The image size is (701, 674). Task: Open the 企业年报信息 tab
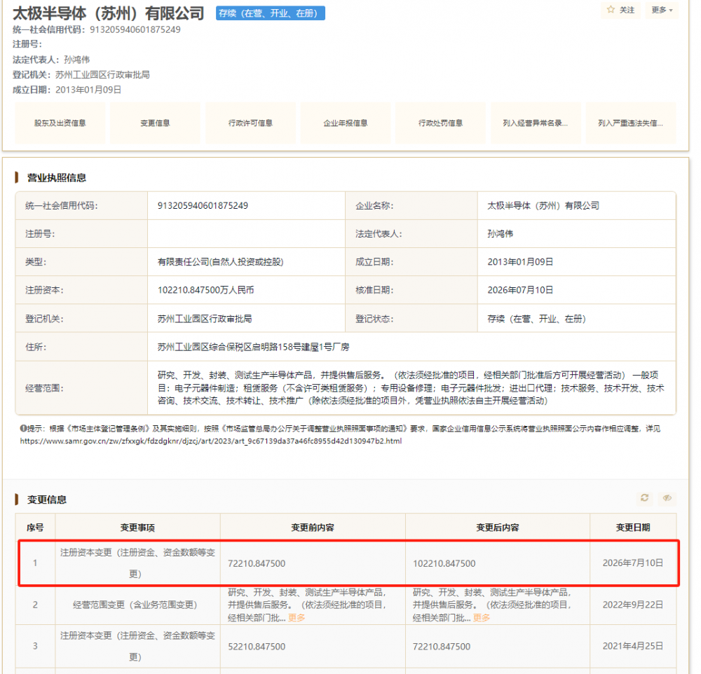tap(346, 123)
